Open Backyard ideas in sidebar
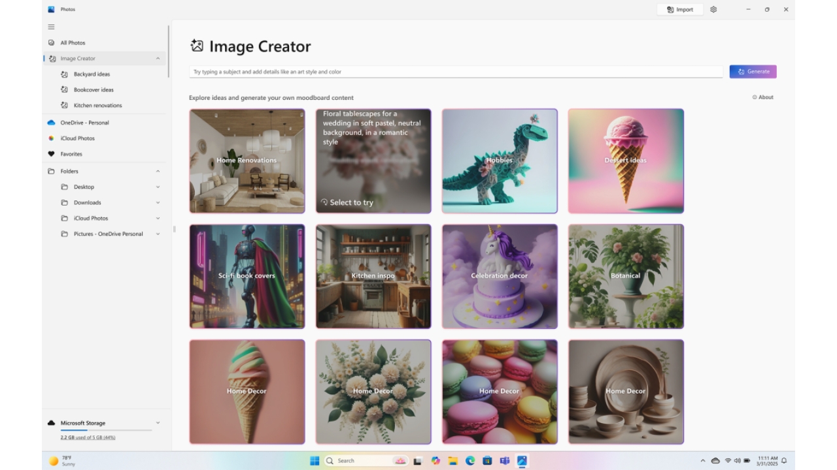This screenshot has height=470, width=837. pyautogui.click(x=92, y=74)
